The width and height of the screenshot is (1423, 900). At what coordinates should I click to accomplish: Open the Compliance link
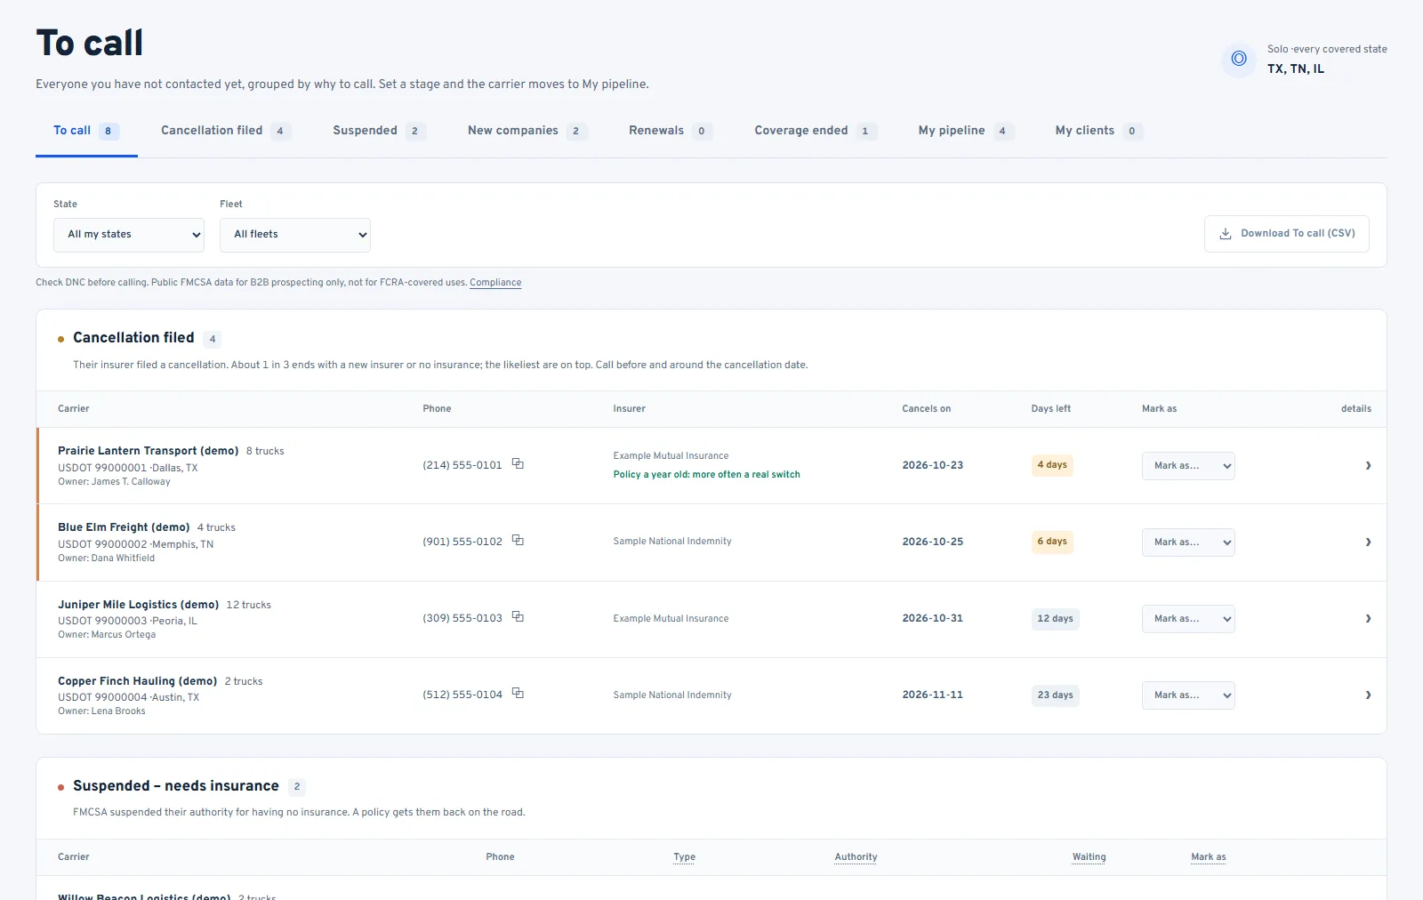pos(495,283)
